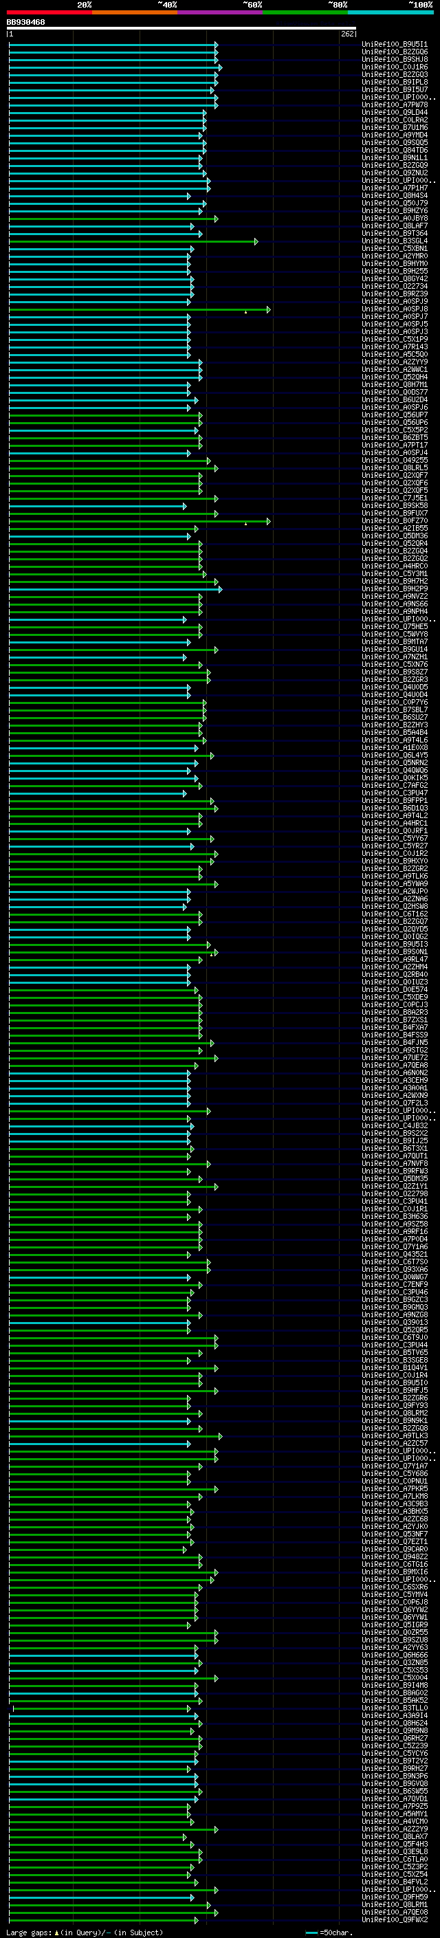Click the UniRef100_A7NZH1 label

coord(394,657)
